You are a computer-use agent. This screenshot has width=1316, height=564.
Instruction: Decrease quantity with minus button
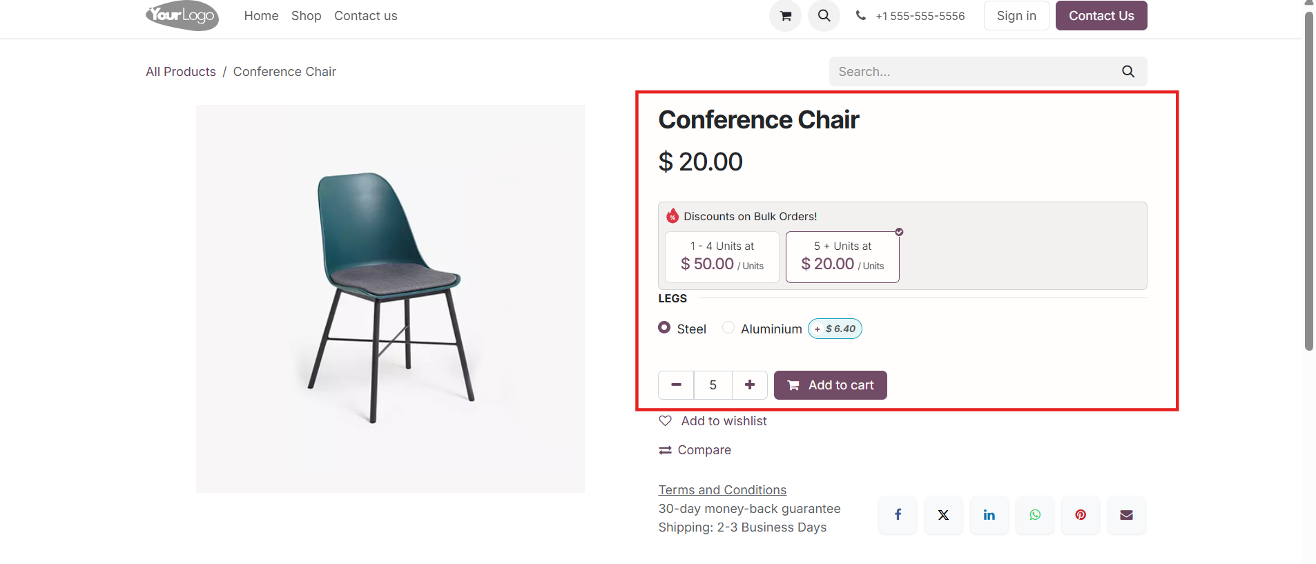click(676, 385)
